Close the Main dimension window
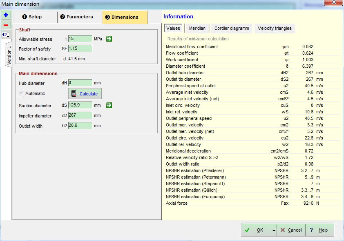344x241 pixels. 333,2
